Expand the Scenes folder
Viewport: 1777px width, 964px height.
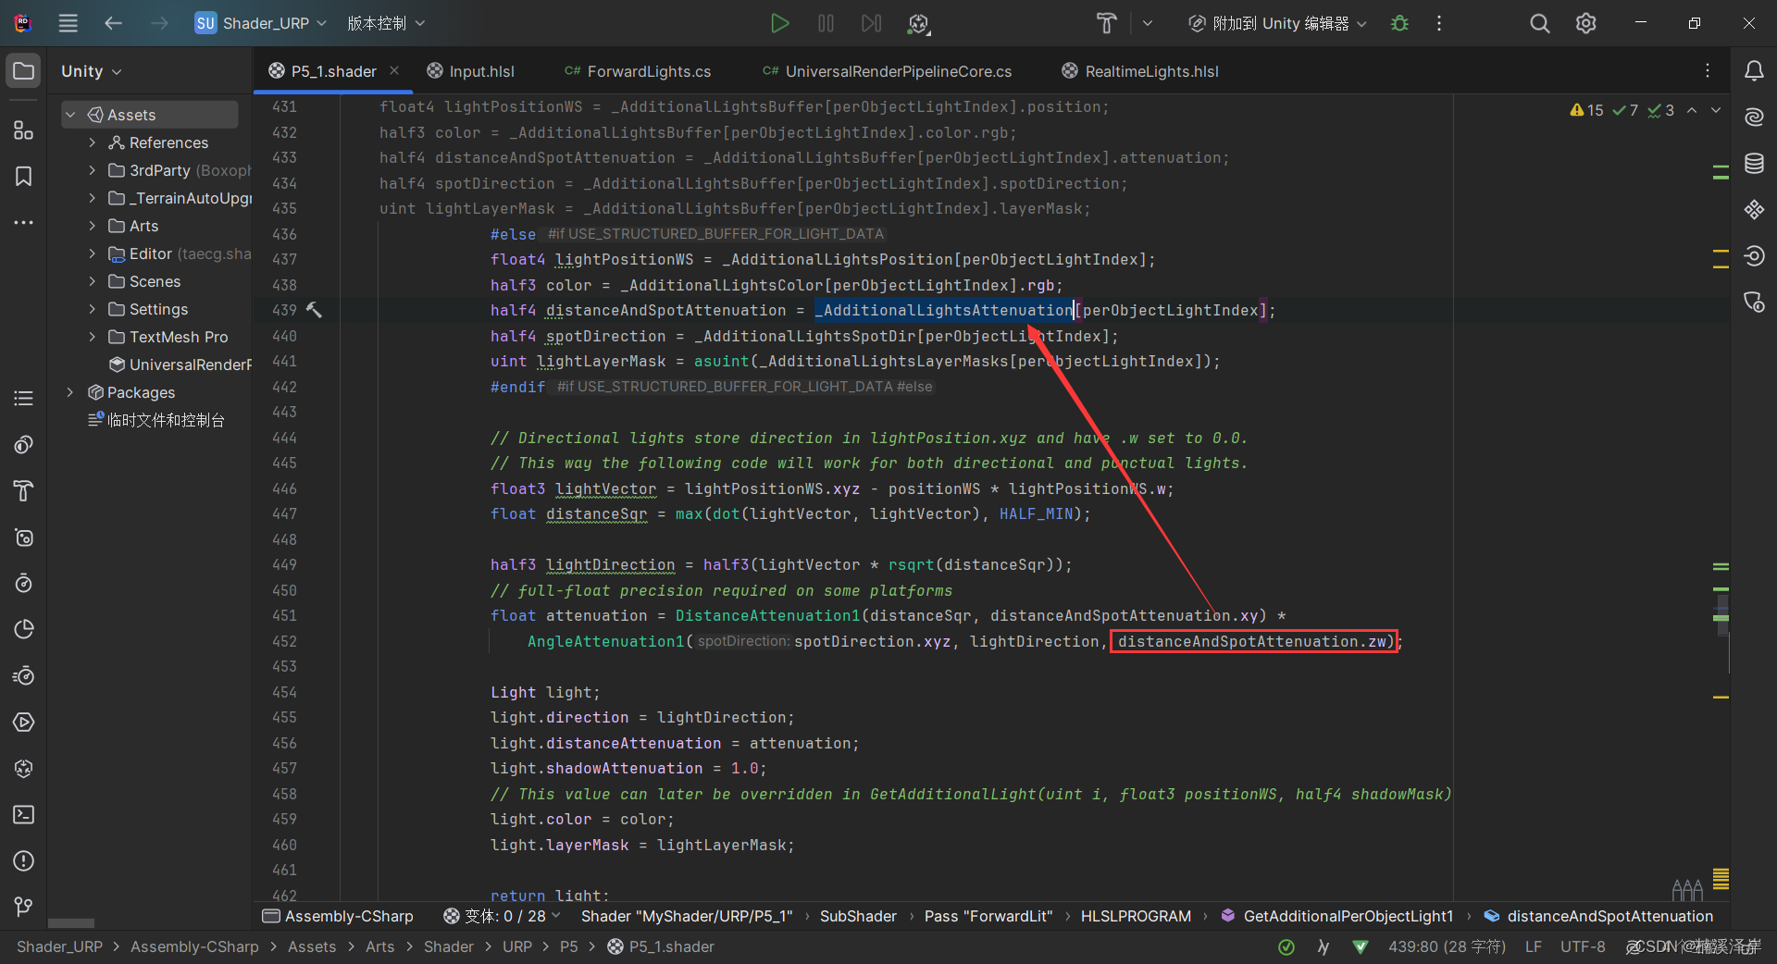pos(92,281)
